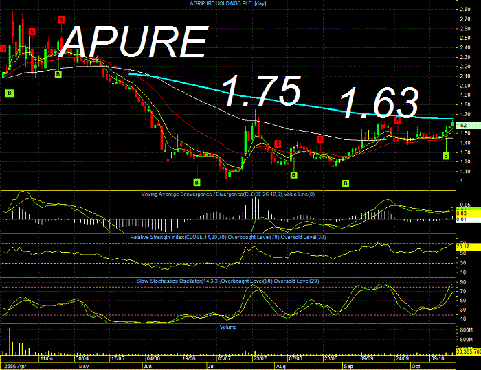
Task: Click the 500M volume axis label
Action: coord(467,340)
